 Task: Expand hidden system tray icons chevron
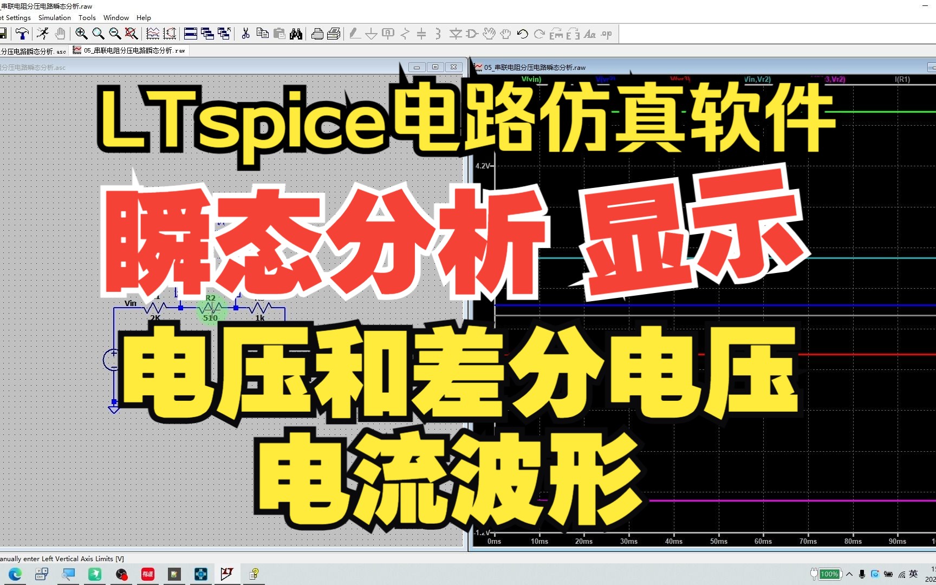pos(848,574)
